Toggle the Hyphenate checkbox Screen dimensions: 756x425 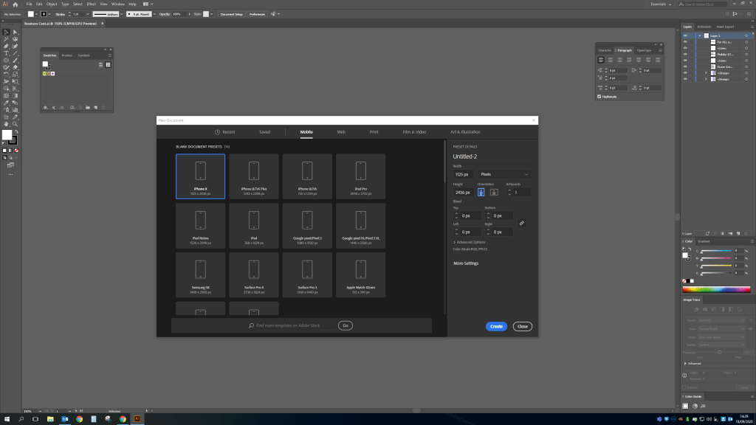tap(599, 96)
